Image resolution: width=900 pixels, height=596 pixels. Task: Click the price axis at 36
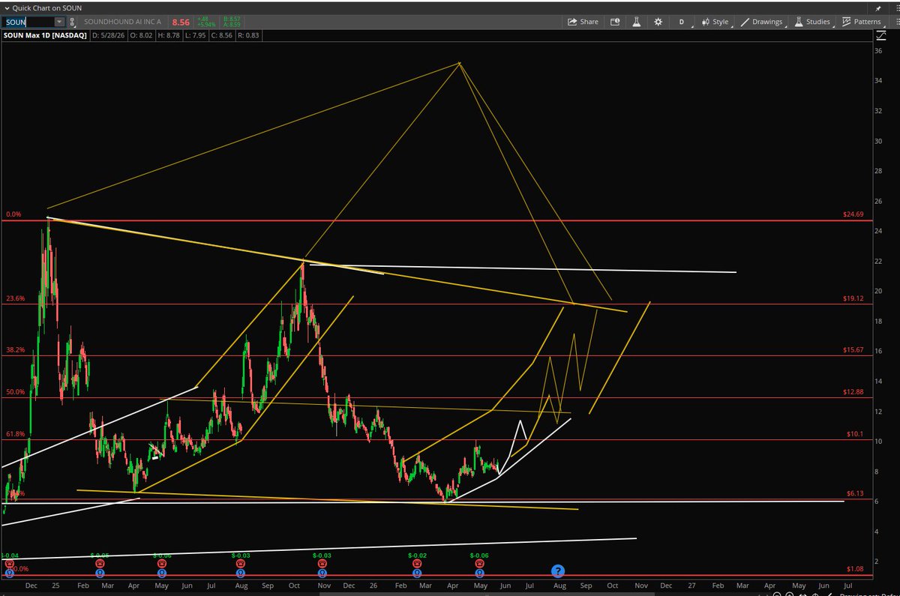[877, 50]
